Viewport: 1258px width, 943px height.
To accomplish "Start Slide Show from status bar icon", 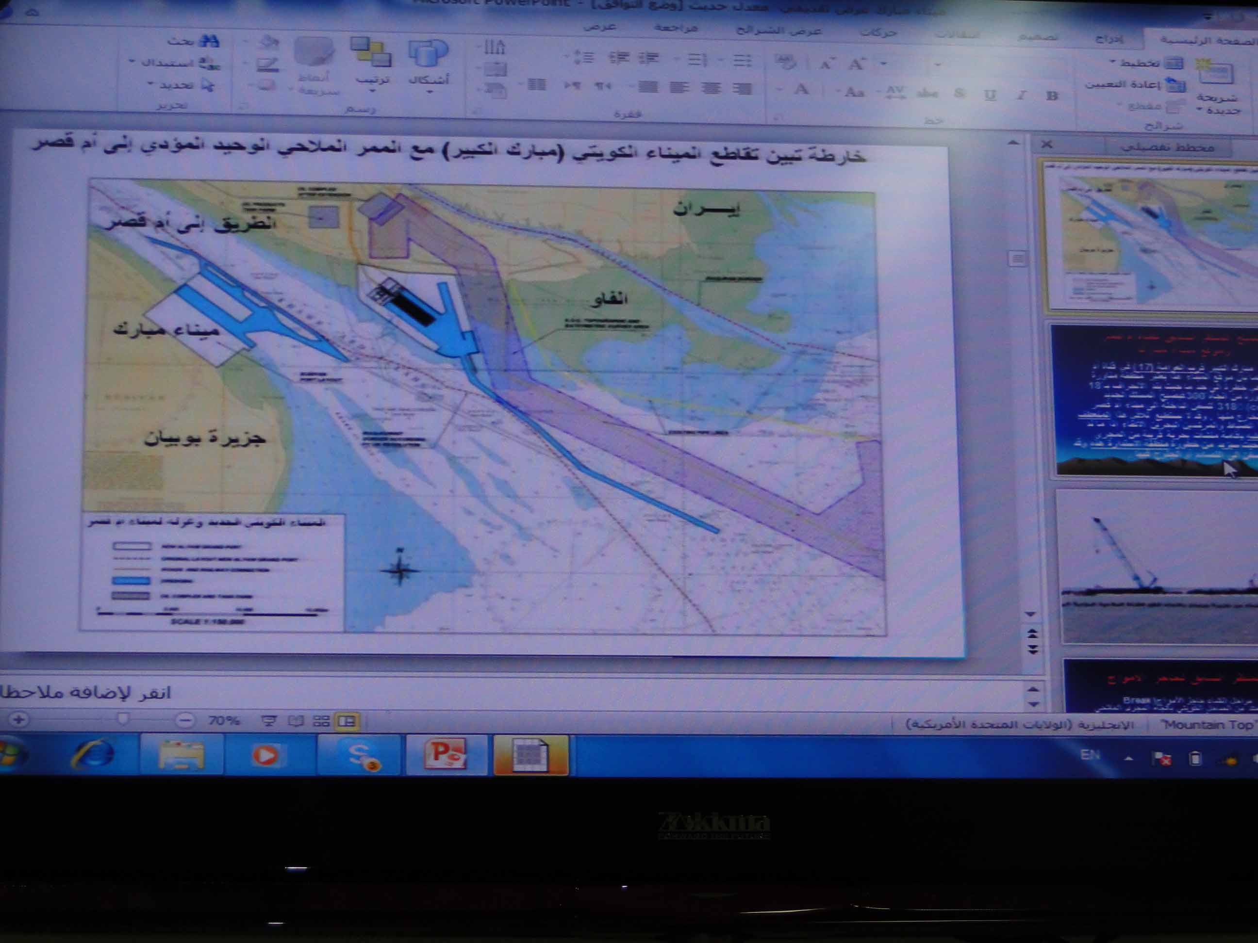I will (269, 721).
